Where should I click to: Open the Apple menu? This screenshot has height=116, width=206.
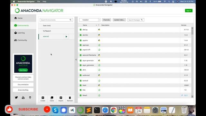pyautogui.click(x=14, y=2)
